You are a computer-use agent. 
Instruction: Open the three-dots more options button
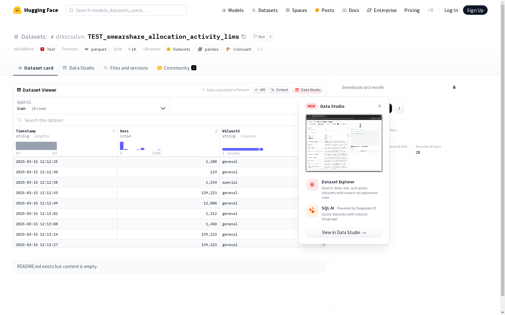pos(399,108)
